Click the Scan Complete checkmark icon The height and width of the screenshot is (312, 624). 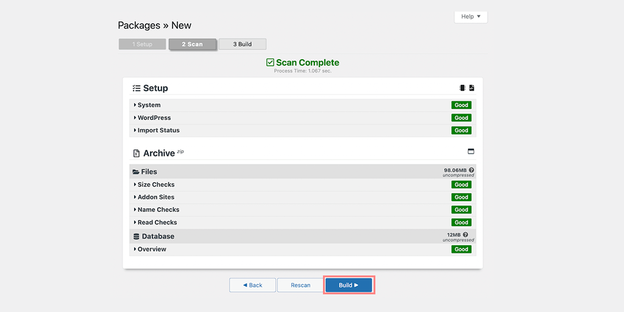[270, 63]
